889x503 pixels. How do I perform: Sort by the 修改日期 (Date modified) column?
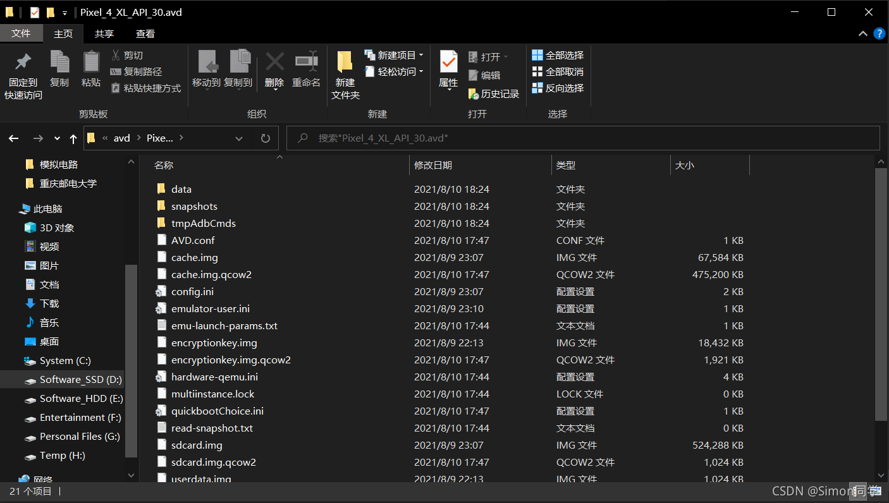coord(481,165)
